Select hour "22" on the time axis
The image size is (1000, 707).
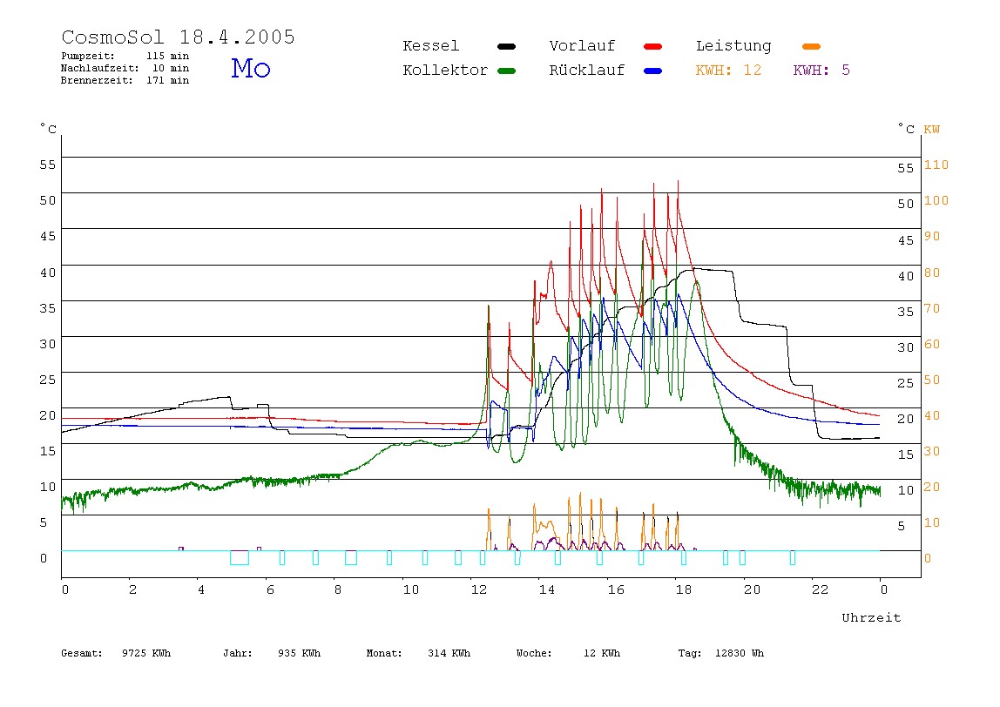pyautogui.click(x=821, y=589)
